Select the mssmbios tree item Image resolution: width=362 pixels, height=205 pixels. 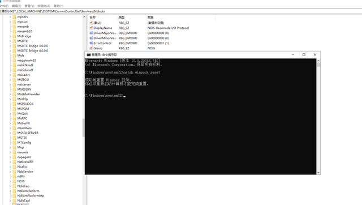tap(24, 128)
